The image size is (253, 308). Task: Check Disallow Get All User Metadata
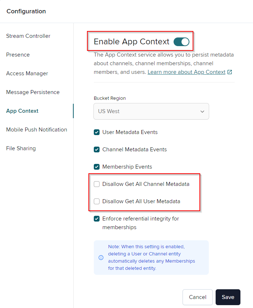click(x=97, y=201)
